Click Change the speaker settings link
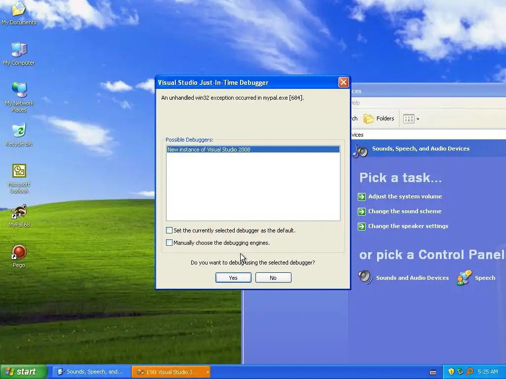This screenshot has height=379, width=506. click(408, 226)
